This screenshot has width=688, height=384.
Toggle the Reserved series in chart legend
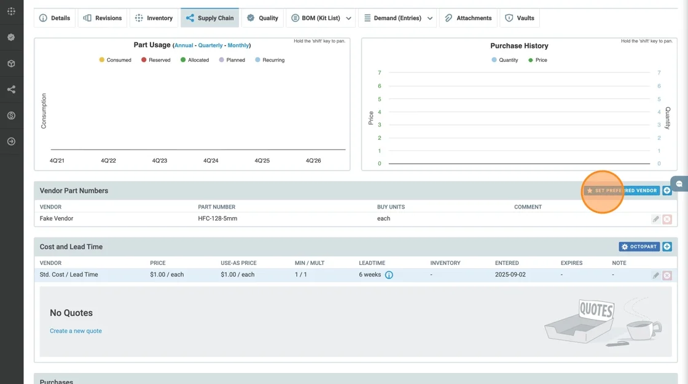click(155, 60)
